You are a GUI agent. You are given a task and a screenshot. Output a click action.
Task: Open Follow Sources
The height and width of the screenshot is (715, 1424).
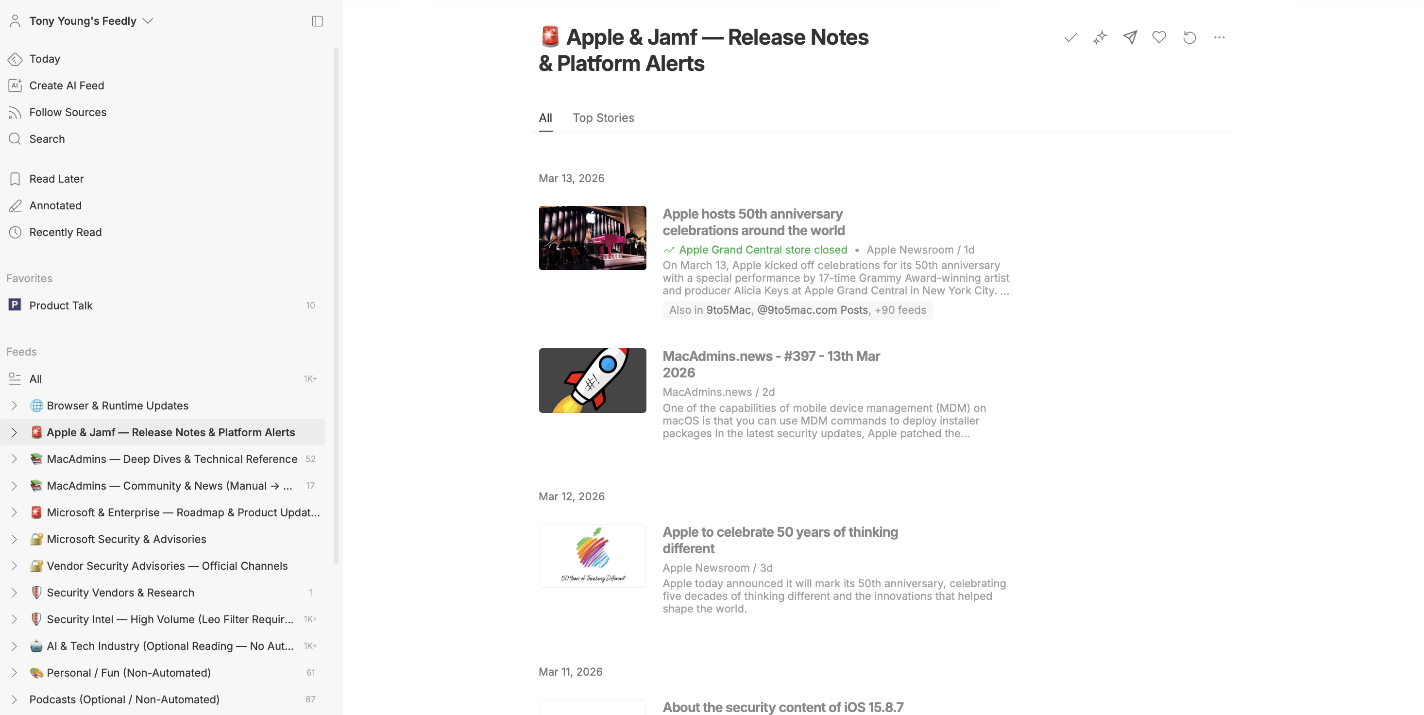68,112
